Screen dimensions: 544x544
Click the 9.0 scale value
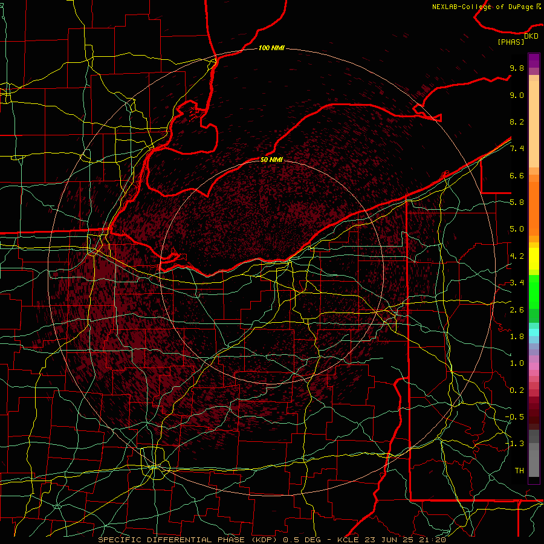pos(517,95)
